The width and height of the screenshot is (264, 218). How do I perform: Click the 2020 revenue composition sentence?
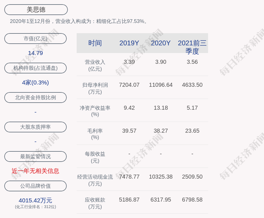point(79,21)
